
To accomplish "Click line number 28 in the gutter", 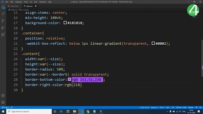I will 16,79.
